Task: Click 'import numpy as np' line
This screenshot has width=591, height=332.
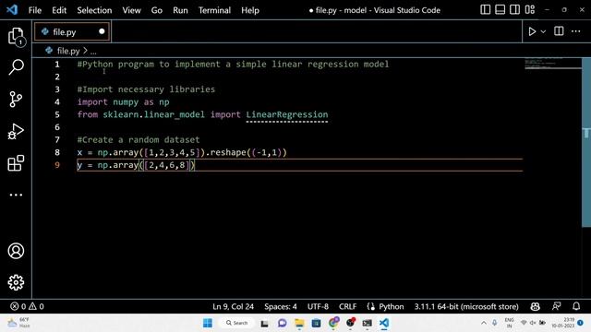Action: (123, 102)
